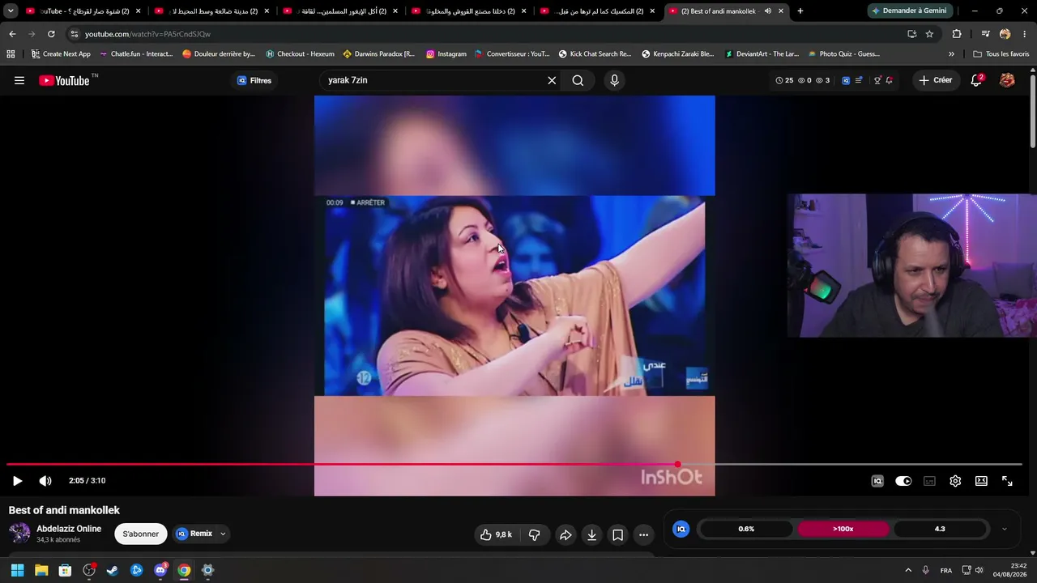
Task: Click the Abdelaziz Online channel avatar
Action: (19, 534)
